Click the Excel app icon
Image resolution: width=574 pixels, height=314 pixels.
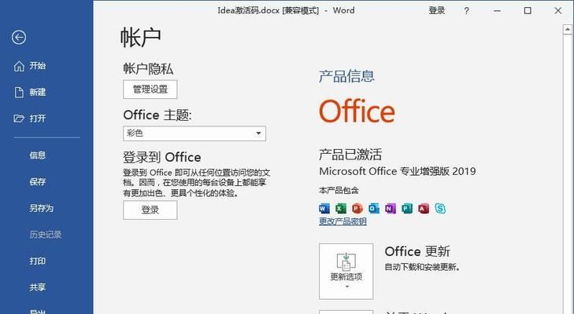coord(341,209)
